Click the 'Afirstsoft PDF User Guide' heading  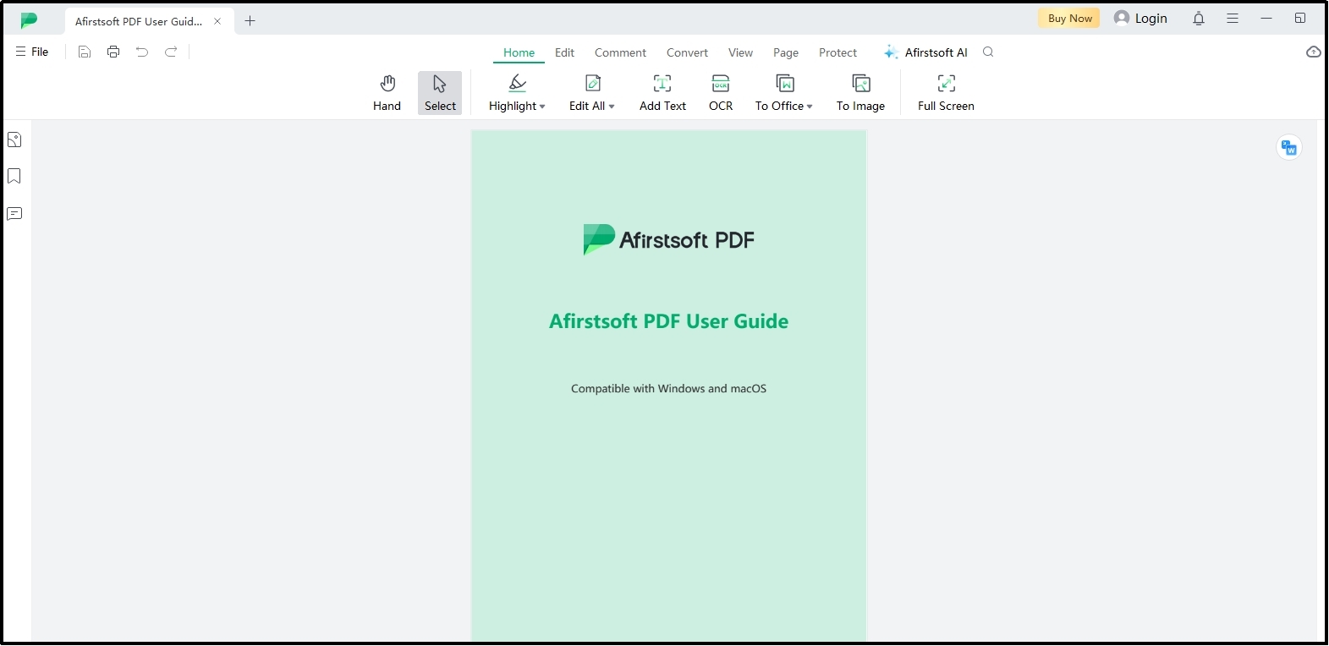(x=668, y=321)
